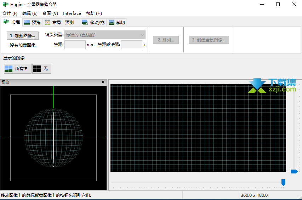
Task: Open the 文件 (F) menu
Action: 10,13
